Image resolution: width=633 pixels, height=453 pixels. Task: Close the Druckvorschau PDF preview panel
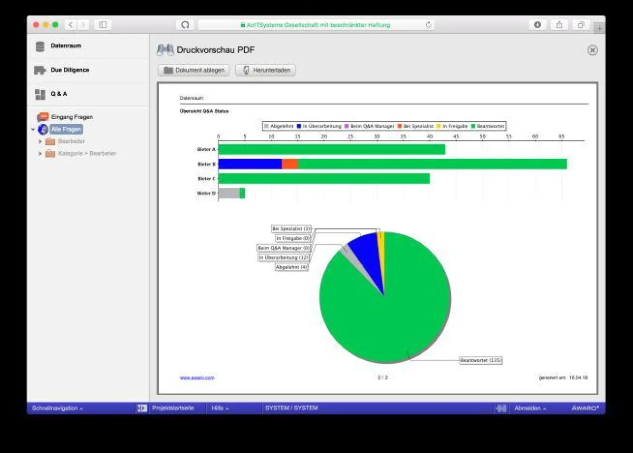tap(592, 50)
